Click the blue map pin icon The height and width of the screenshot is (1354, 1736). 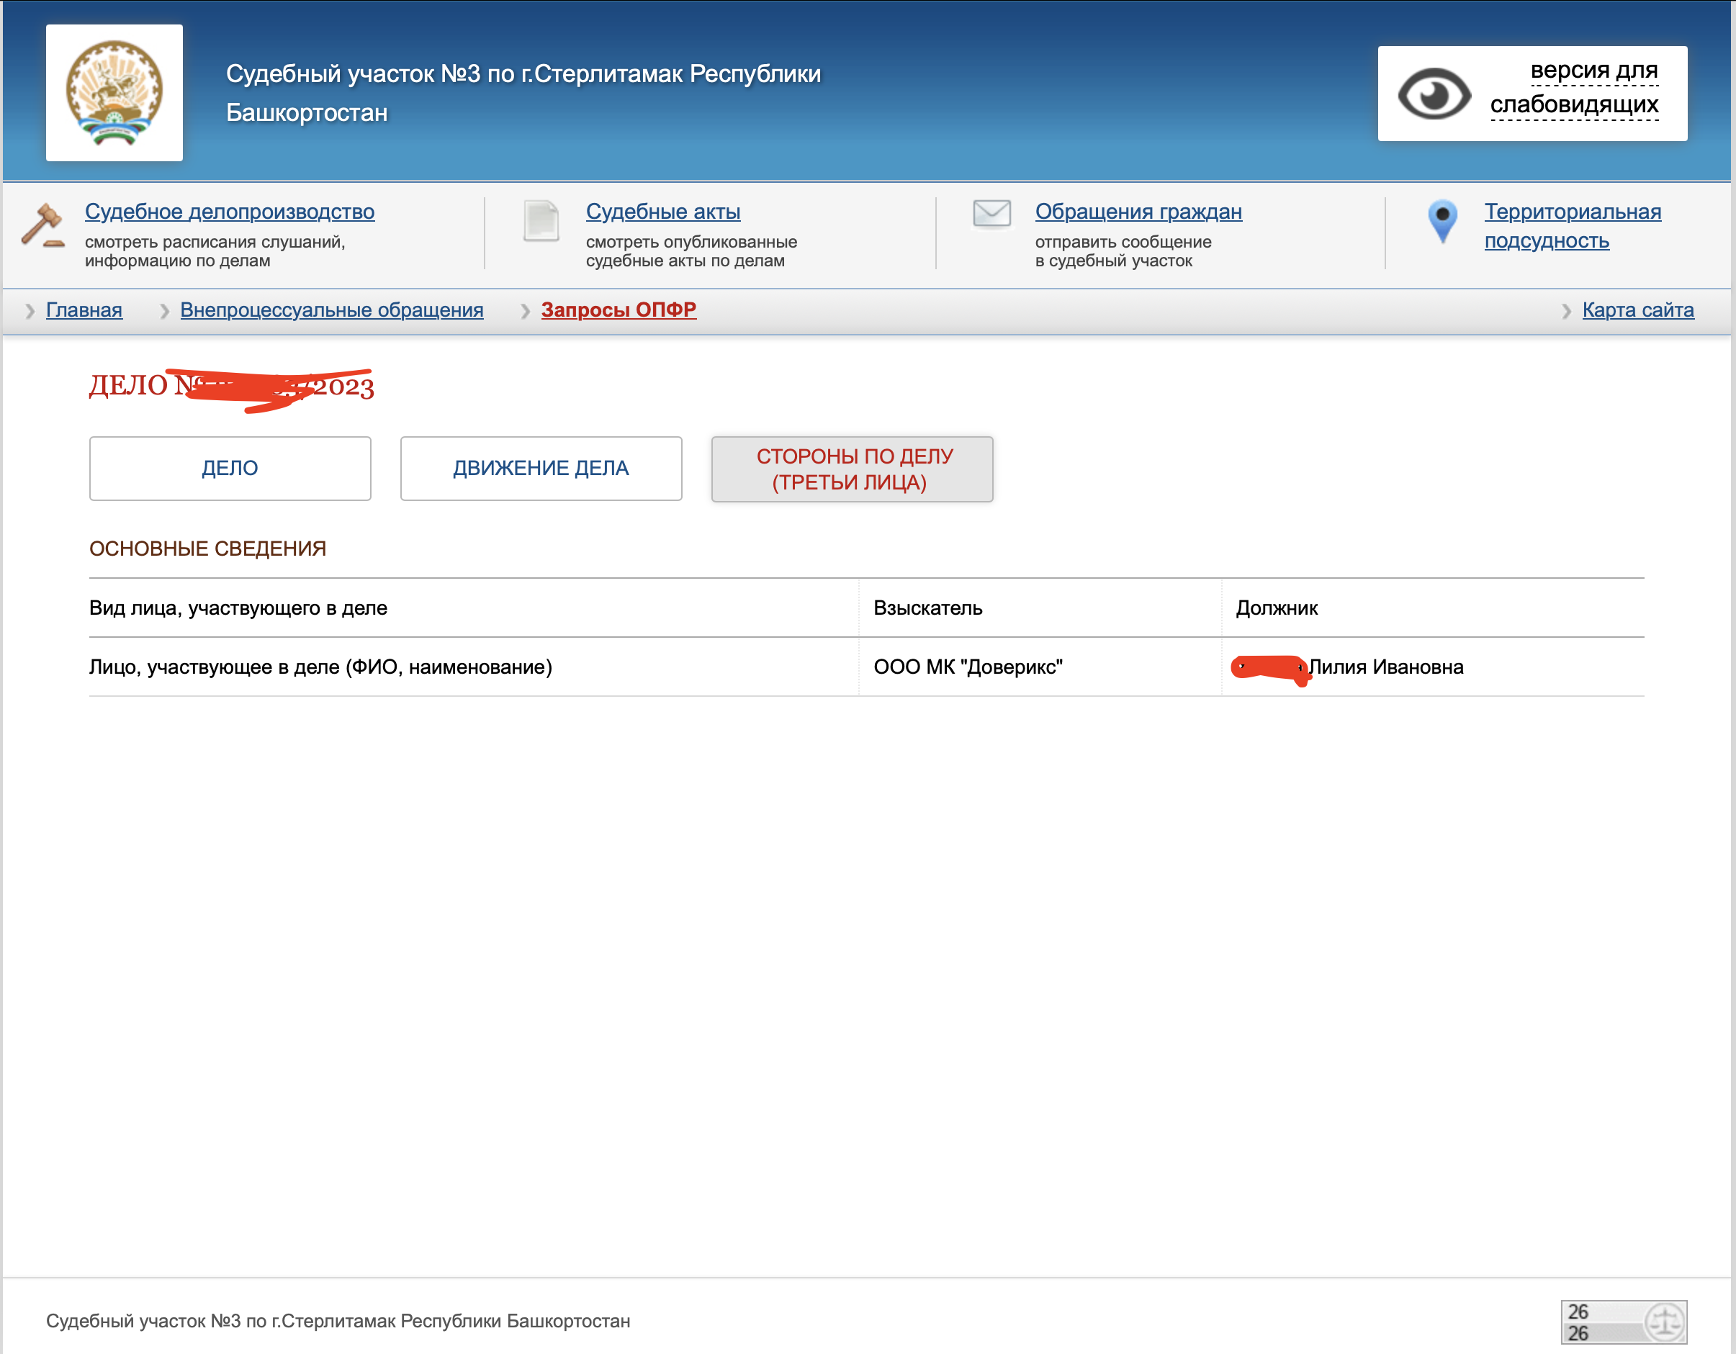1442,221
